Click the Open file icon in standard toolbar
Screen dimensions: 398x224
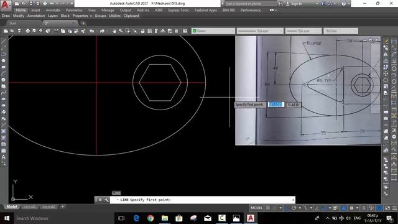pyautogui.click(x=12, y=31)
